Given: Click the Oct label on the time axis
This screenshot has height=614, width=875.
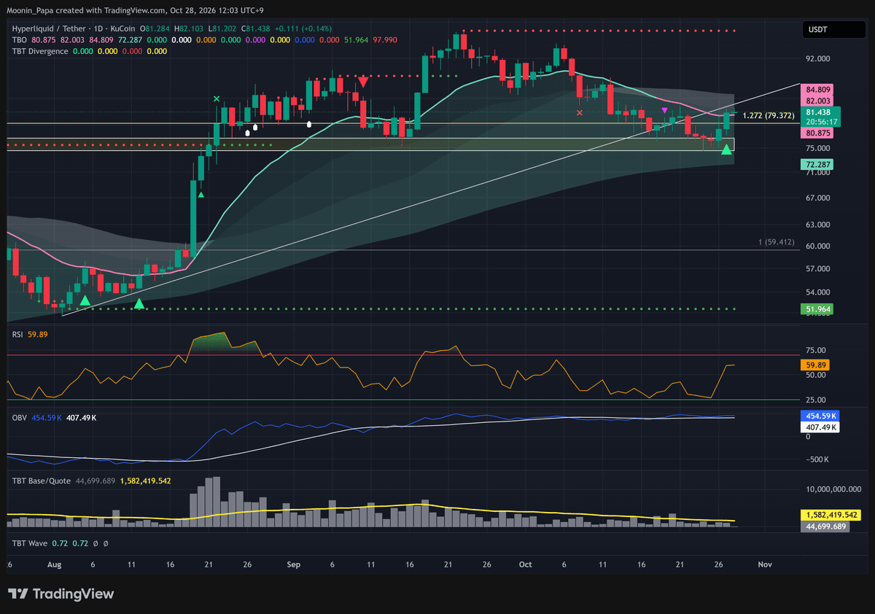Looking at the screenshot, I should (525, 564).
